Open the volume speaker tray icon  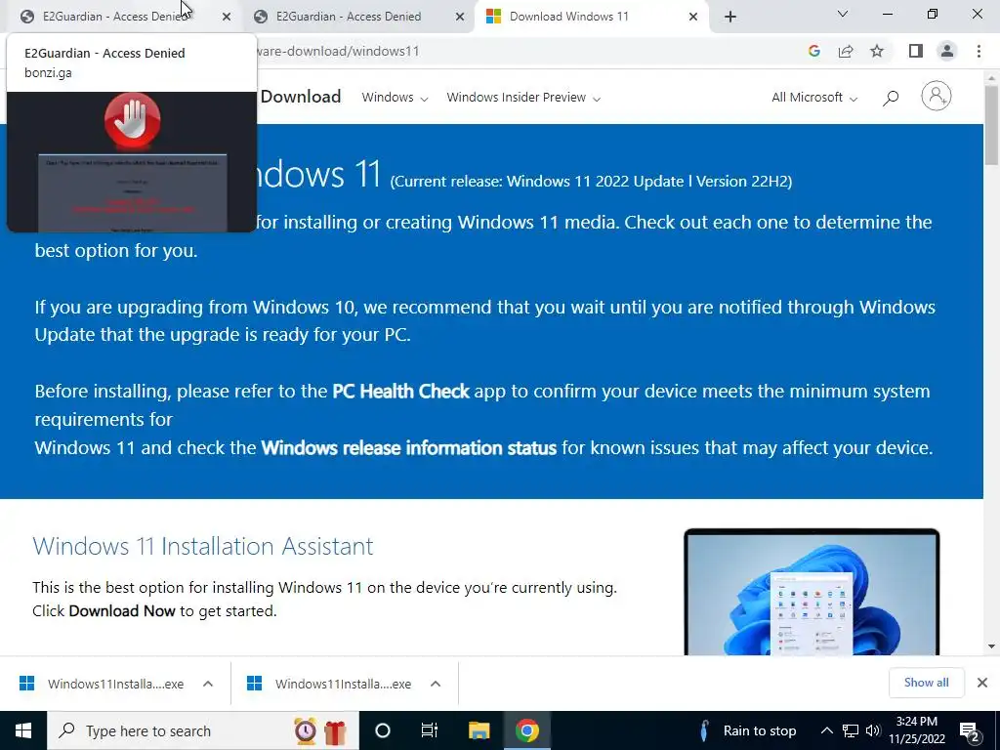tap(873, 730)
